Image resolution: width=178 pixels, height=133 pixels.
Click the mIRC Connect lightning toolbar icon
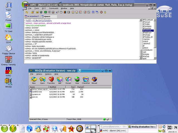pos(27,12)
